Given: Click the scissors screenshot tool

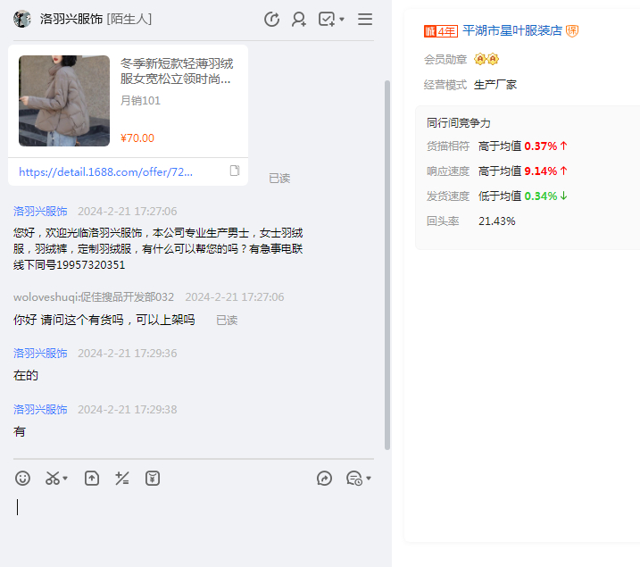Looking at the screenshot, I should [53, 478].
